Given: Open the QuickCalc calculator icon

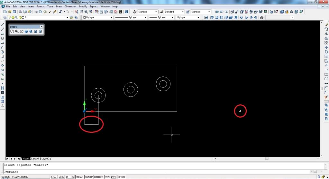Looking at the screenshot, I should [x=121, y=12].
